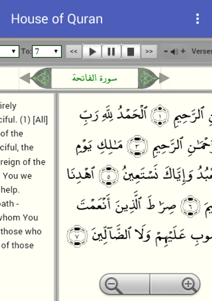Start recitation with the Play button
Image resolution: width=212 pixels, height=301 pixels.
coord(92,52)
